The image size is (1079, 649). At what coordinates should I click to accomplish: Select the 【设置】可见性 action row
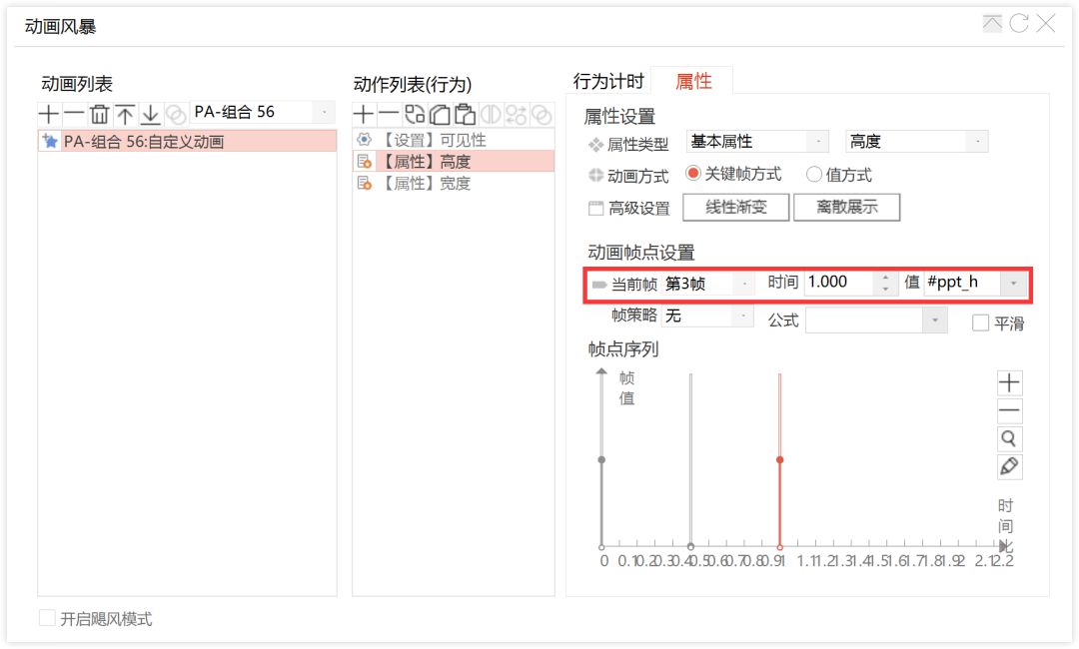454,140
